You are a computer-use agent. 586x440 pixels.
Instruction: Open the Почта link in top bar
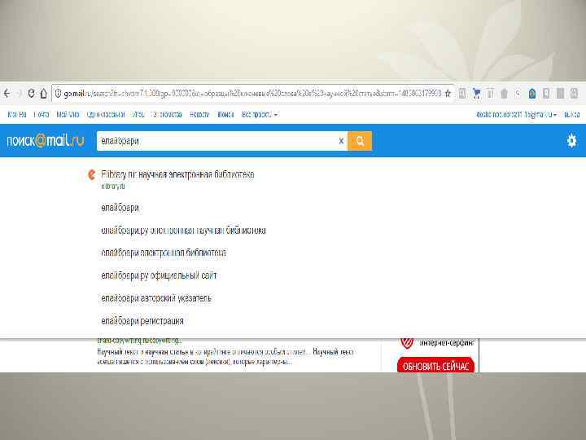pyautogui.click(x=42, y=115)
